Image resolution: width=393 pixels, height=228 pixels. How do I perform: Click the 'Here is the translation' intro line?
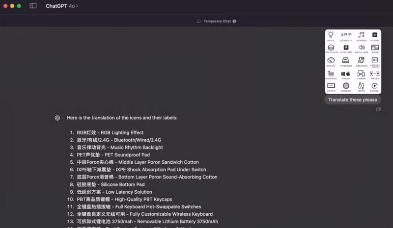click(x=122, y=118)
